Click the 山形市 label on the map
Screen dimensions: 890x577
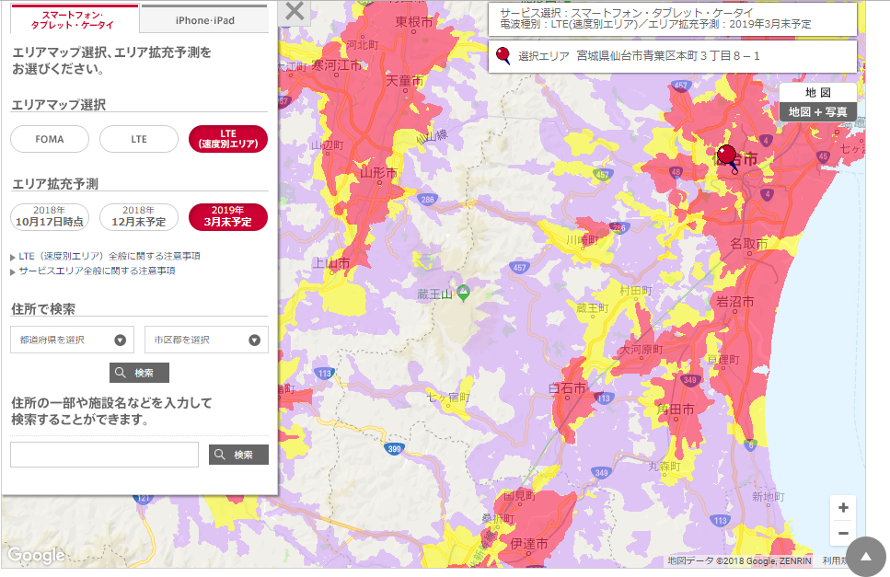(x=379, y=173)
